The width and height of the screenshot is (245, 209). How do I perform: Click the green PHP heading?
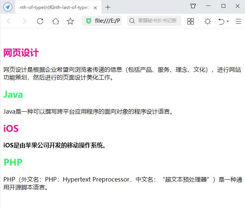pos(13,162)
